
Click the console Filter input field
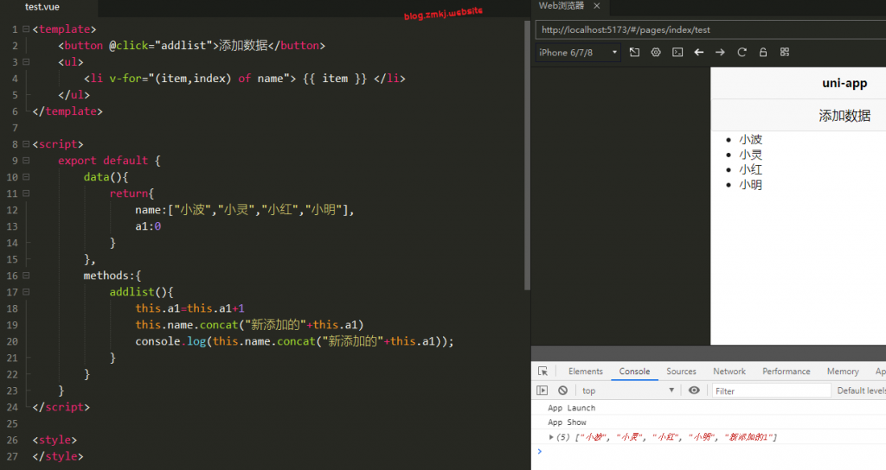point(772,391)
